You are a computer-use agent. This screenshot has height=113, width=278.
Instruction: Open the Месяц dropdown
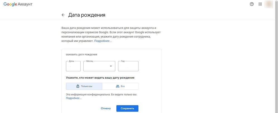click(x=99, y=66)
